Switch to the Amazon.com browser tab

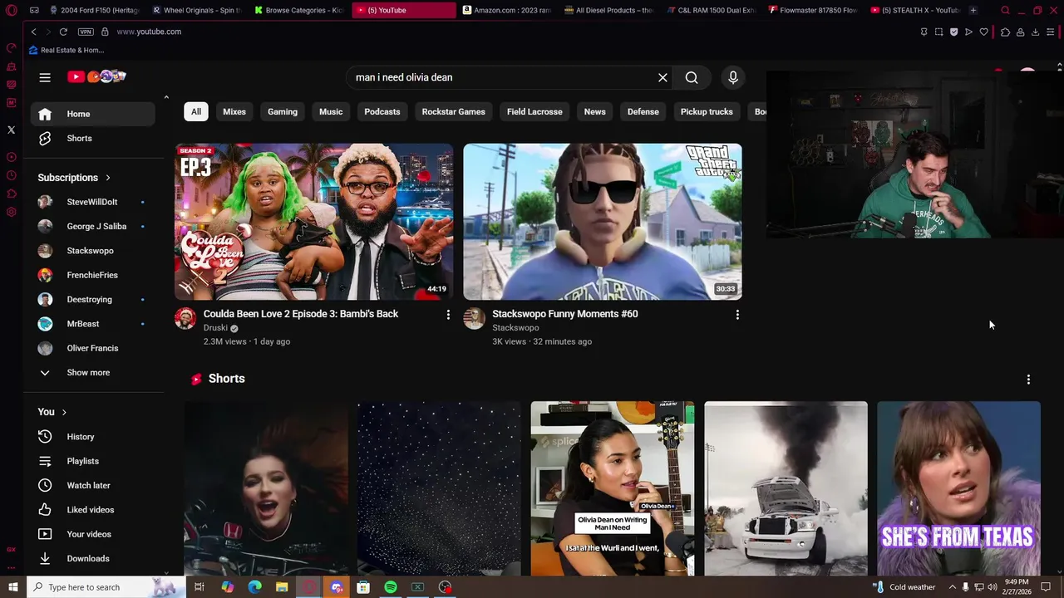(x=505, y=10)
